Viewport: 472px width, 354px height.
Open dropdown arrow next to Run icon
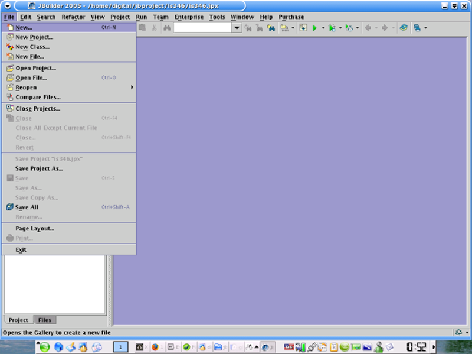pyautogui.click(x=323, y=28)
